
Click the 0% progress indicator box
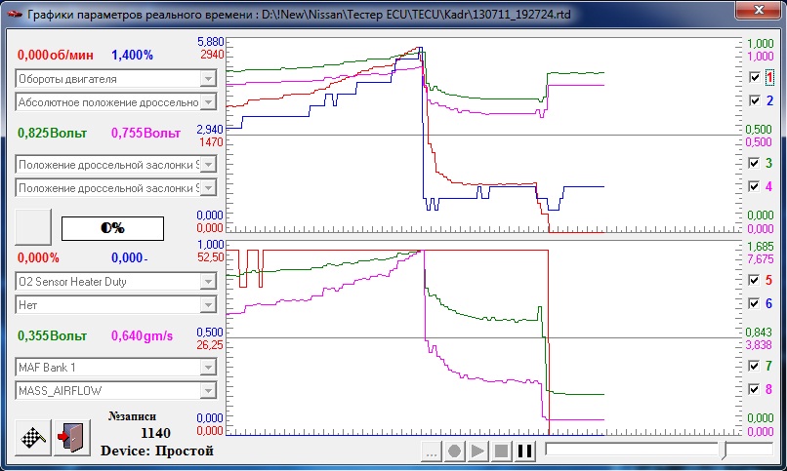(x=113, y=228)
